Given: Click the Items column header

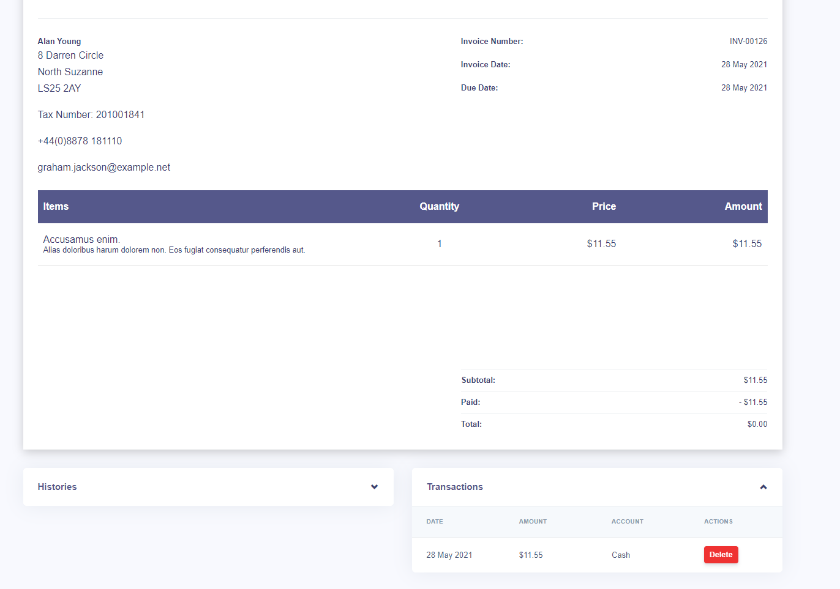Looking at the screenshot, I should [x=56, y=207].
